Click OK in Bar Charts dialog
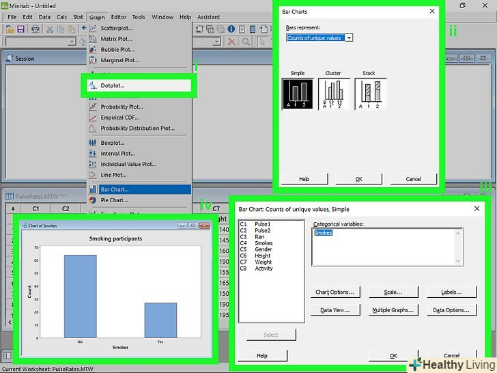Image resolution: width=497 pixels, height=373 pixels. click(358, 179)
